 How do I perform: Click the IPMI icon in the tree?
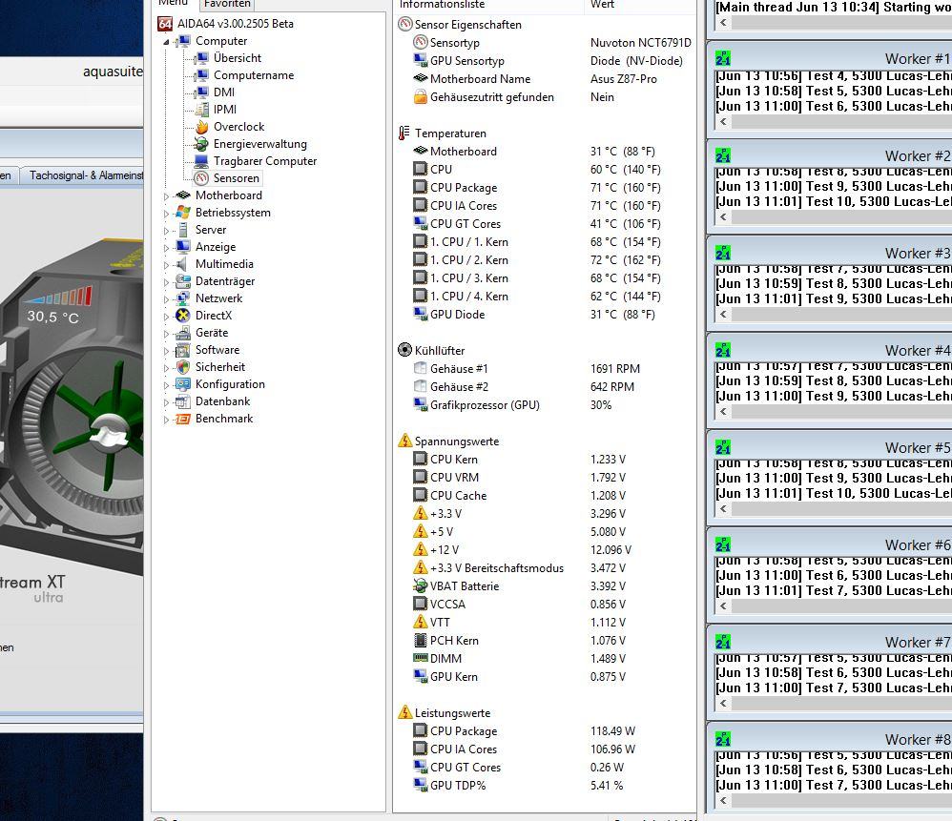pyautogui.click(x=201, y=110)
